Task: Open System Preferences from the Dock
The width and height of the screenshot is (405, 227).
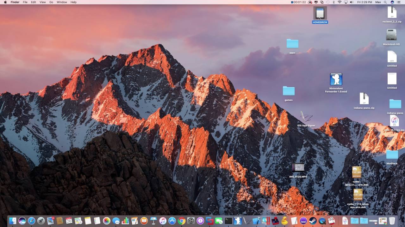Action: [x=191, y=221]
